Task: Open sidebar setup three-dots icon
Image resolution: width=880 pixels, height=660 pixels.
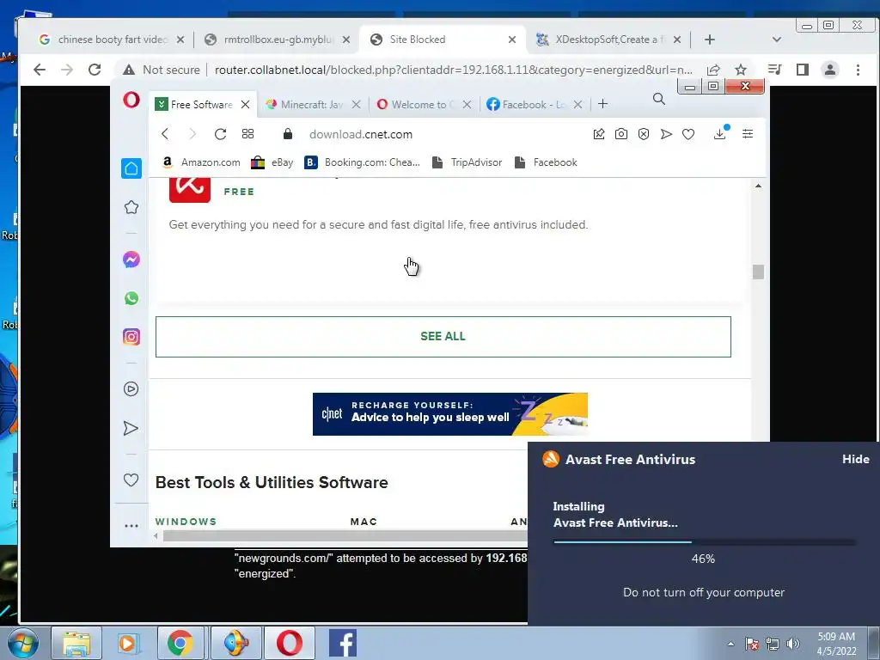Action: [x=131, y=526]
